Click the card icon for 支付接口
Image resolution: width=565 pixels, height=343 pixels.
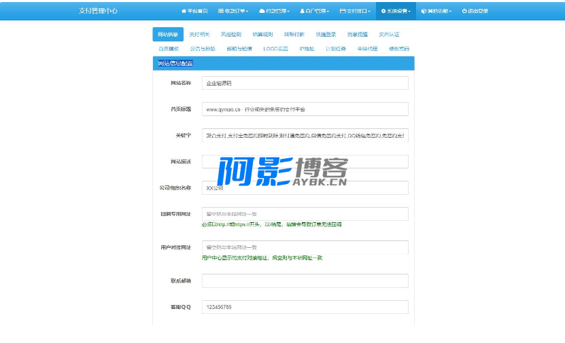tap(343, 11)
